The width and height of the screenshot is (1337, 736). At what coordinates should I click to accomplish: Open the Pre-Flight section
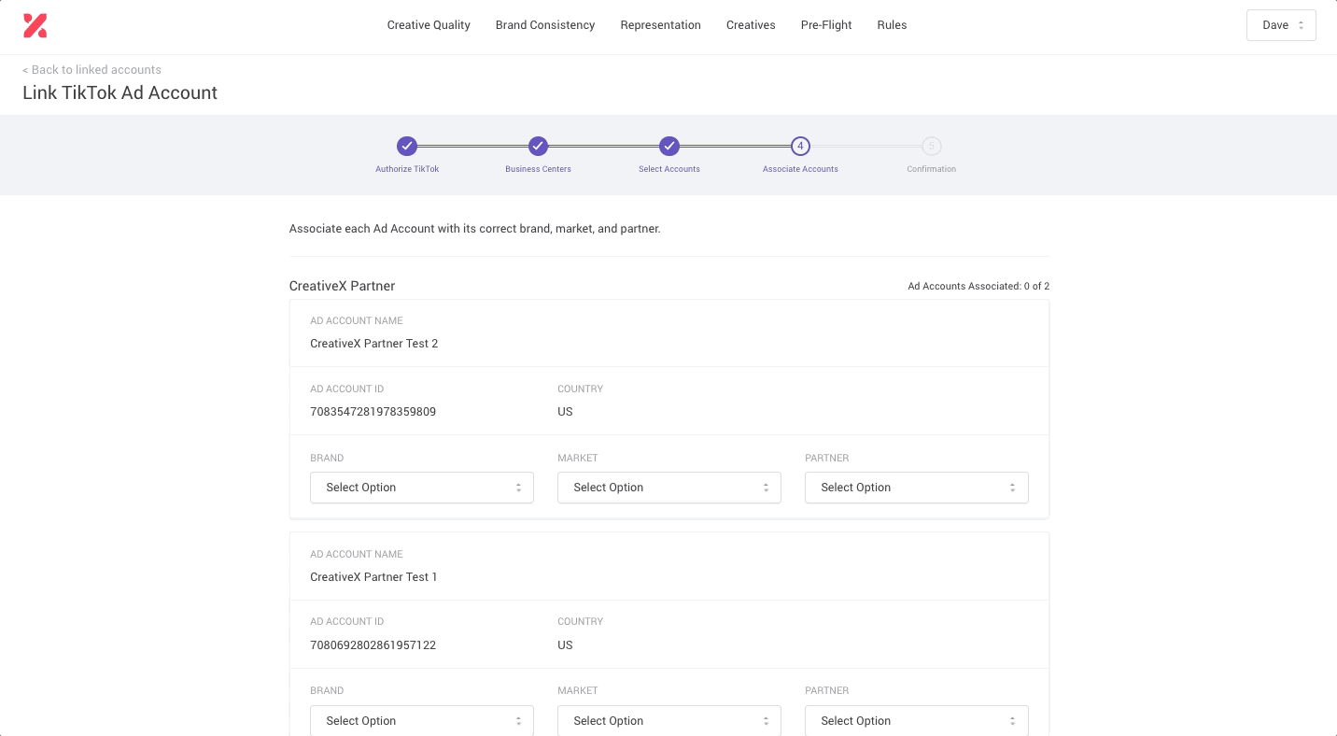[826, 25]
